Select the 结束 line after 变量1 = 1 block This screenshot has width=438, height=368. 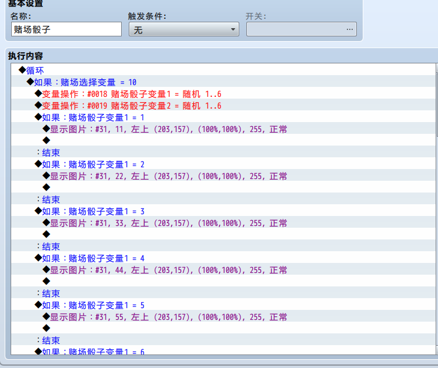223,152
